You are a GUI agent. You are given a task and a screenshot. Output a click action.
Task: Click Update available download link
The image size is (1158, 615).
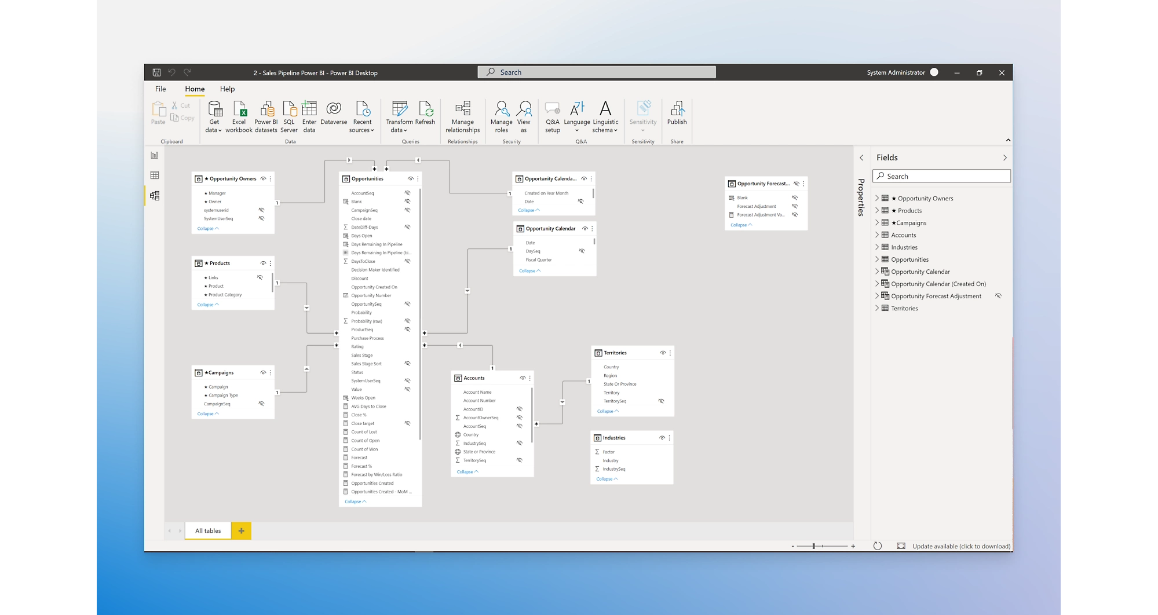tap(962, 546)
